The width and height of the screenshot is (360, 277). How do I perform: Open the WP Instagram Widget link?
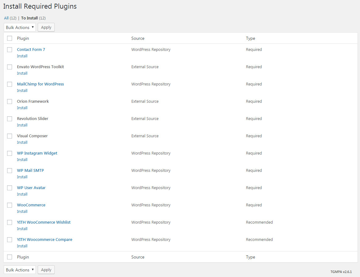point(37,153)
